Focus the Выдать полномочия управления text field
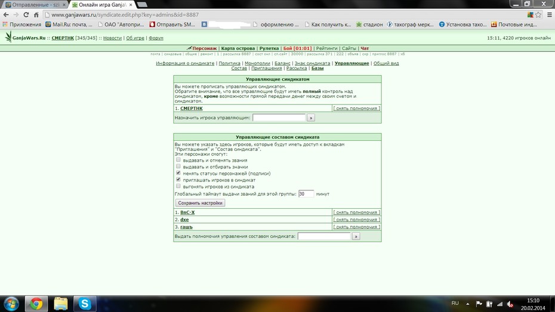555x312 pixels. [324, 236]
